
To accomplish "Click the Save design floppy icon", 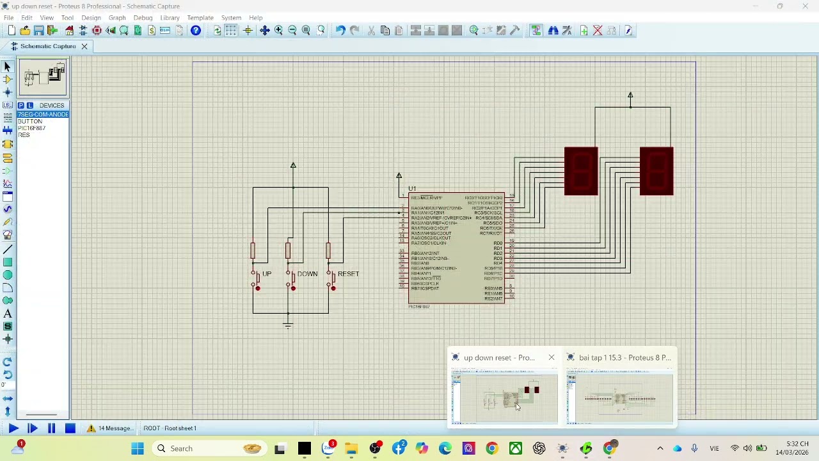I will 39,31.
